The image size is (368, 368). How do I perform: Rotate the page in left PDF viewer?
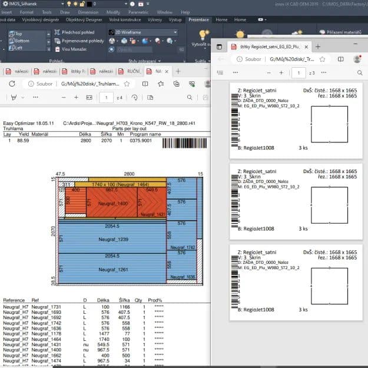(x=135, y=97)
